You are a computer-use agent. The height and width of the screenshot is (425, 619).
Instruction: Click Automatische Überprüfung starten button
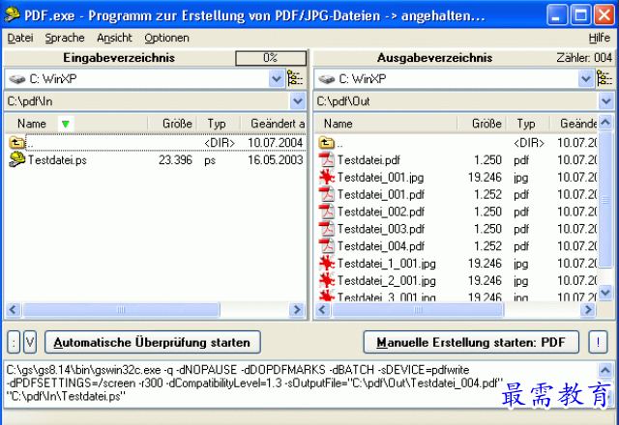pyautogui.click(x=153, y=342)
